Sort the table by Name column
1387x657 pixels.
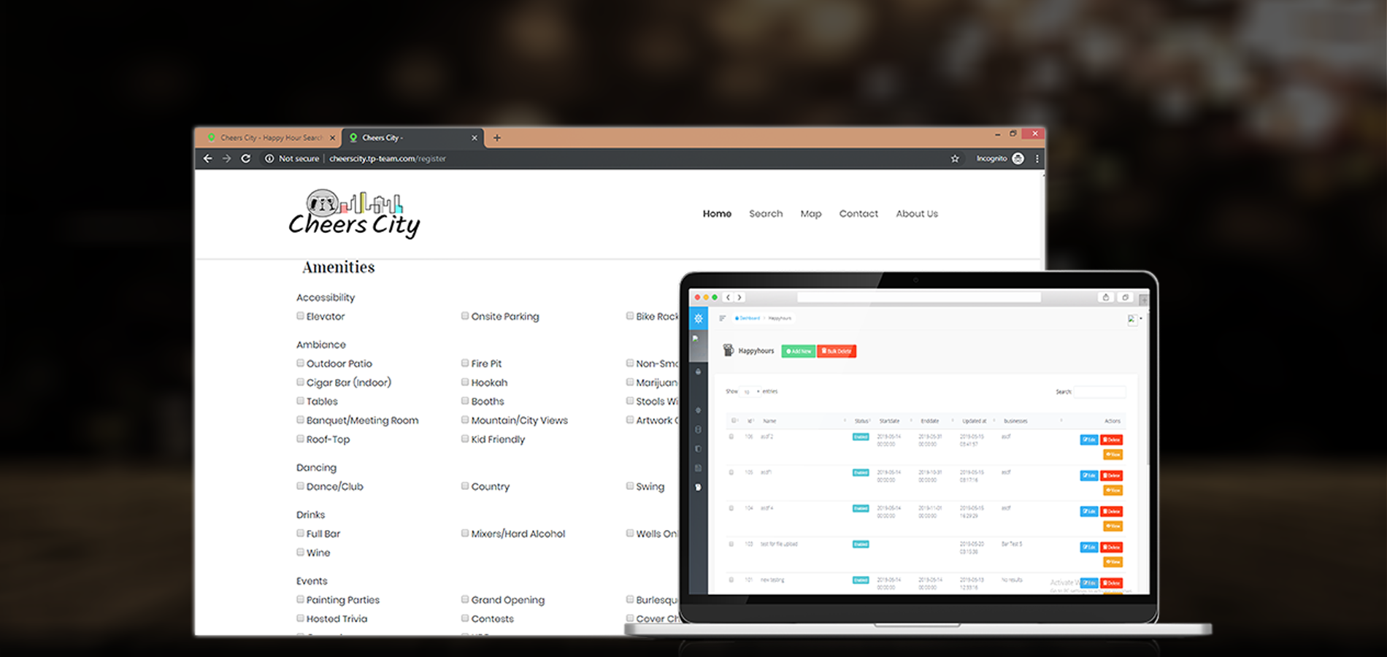tap(770, 421)
